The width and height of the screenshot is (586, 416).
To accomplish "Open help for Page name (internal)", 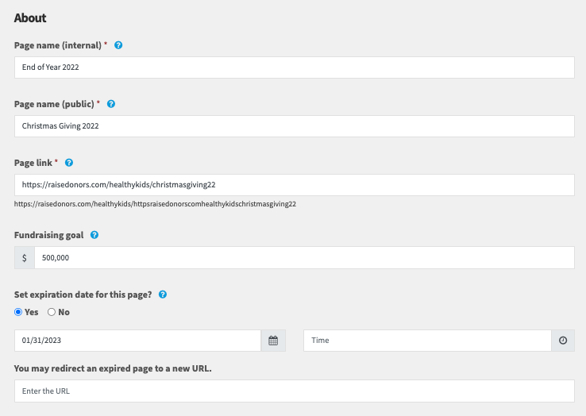I will 118,45.
